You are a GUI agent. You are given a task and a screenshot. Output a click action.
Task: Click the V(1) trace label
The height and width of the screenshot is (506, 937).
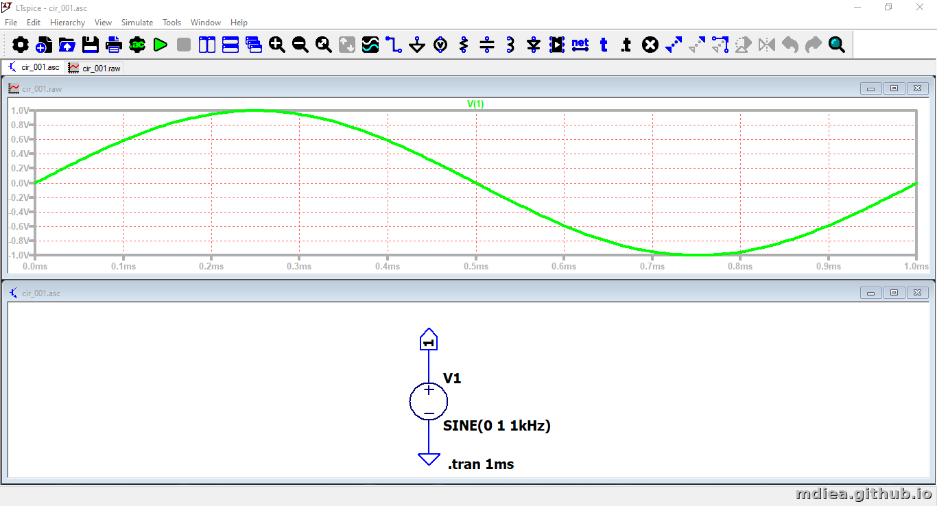click(x=475, y=104)
